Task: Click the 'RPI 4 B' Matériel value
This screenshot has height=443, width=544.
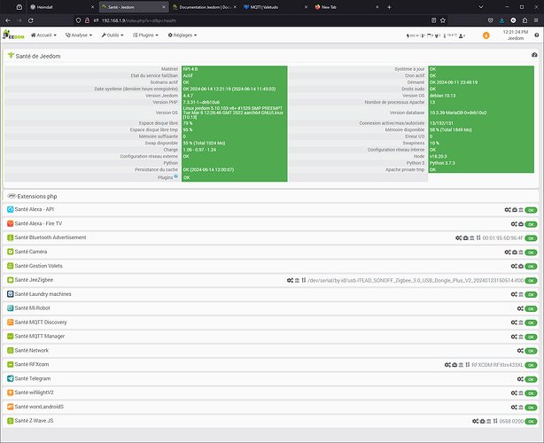Action: click(190, 69)
